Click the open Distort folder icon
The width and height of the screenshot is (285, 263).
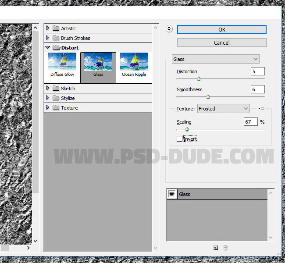pos(57,47)
